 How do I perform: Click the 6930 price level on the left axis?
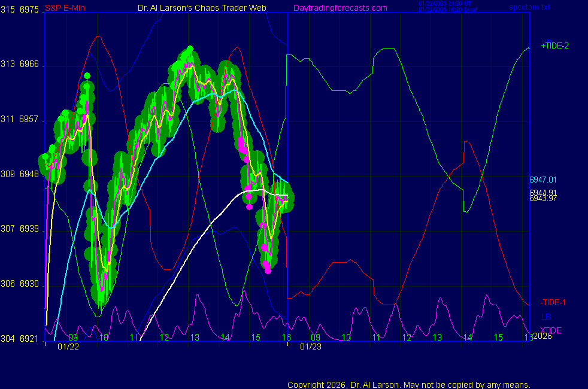click(29, 284)
